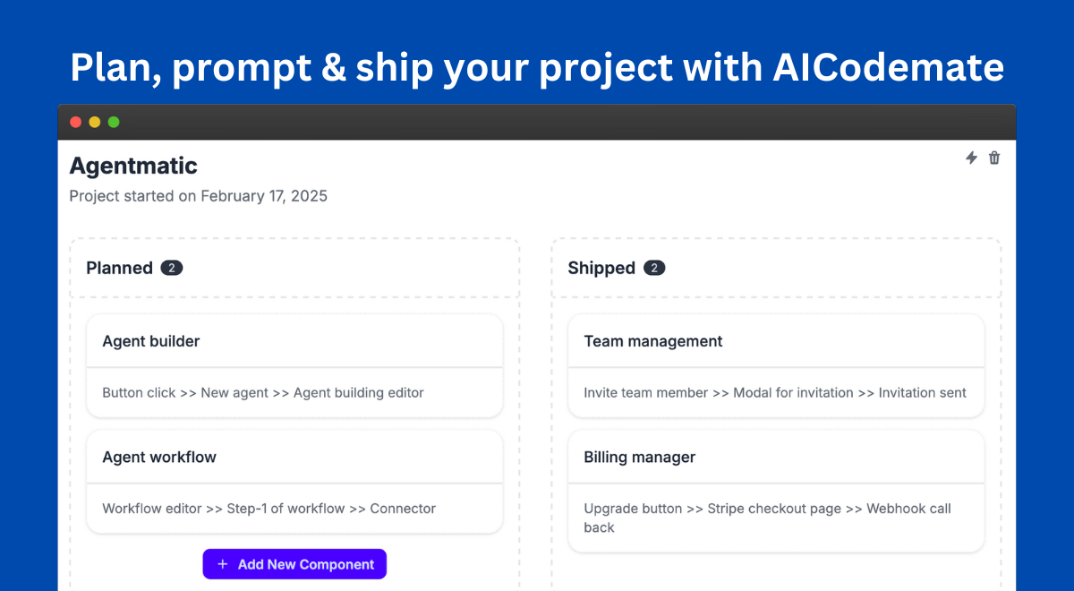
Task: Click the Agentmatic project title
Action: click(133, 166)
